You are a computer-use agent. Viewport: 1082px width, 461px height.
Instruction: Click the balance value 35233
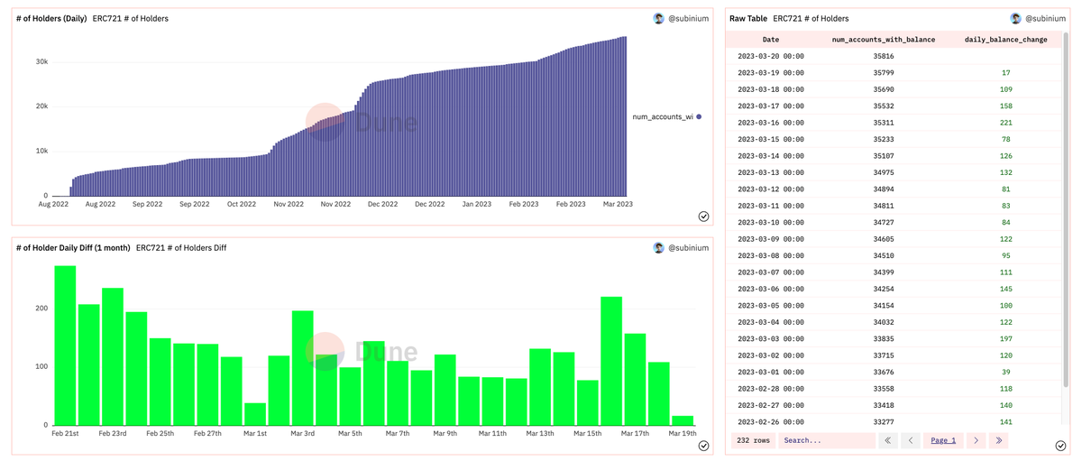pyautogui.click(x=884, y=139)
